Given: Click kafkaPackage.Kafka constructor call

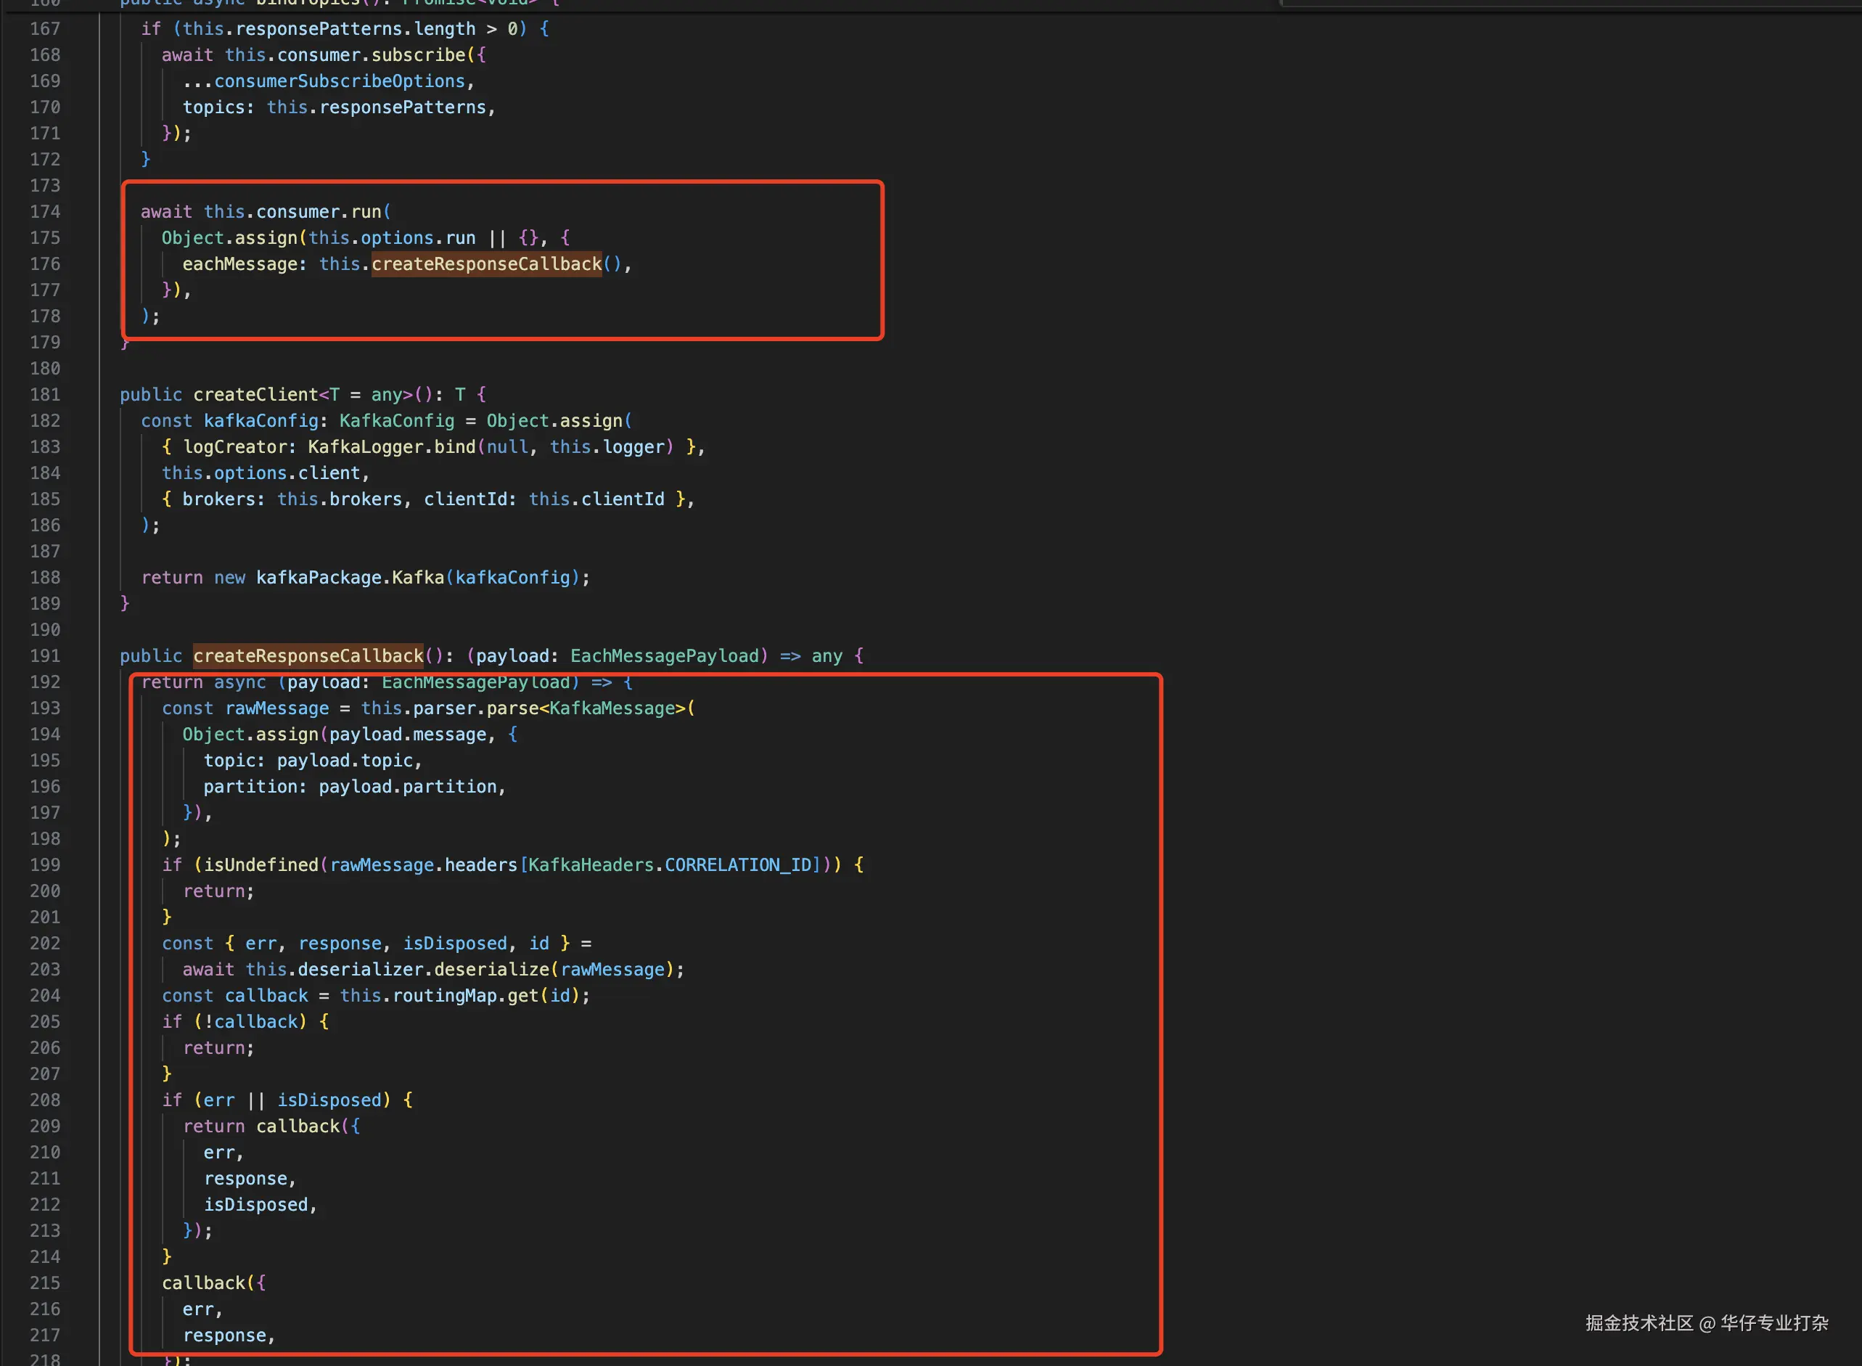Looking at the screenshot, I should click(350, 577).
